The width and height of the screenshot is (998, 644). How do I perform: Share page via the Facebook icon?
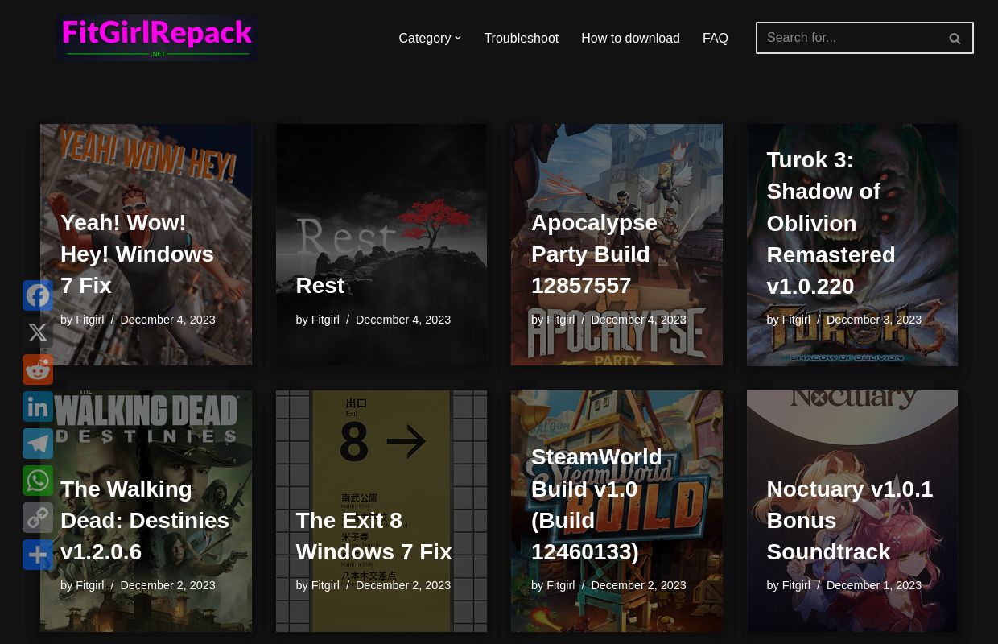38,295
